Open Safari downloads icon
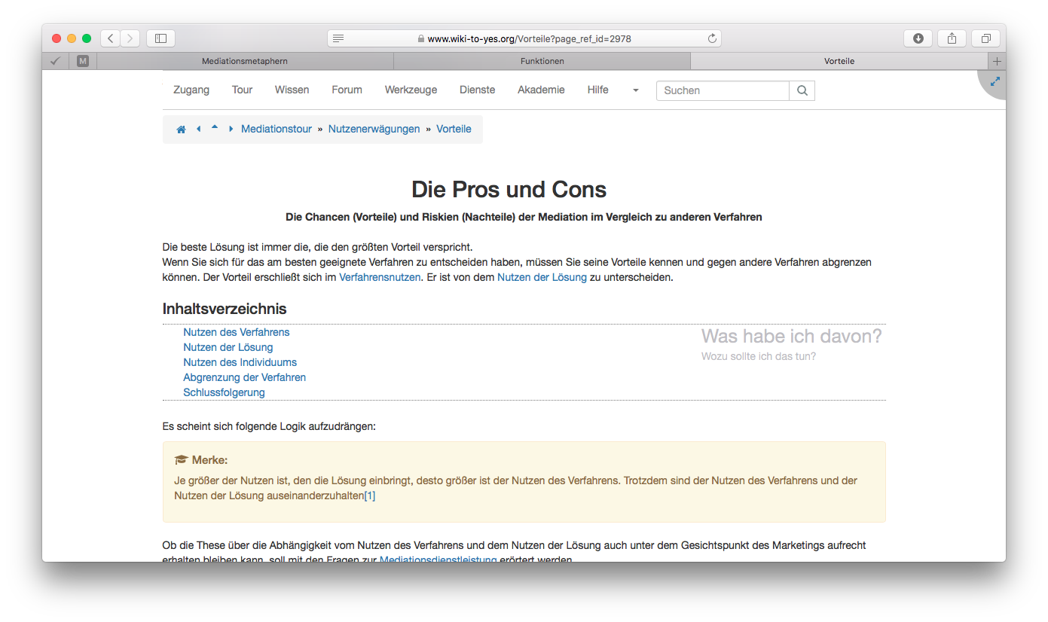1048x622 pixels. 918,38
